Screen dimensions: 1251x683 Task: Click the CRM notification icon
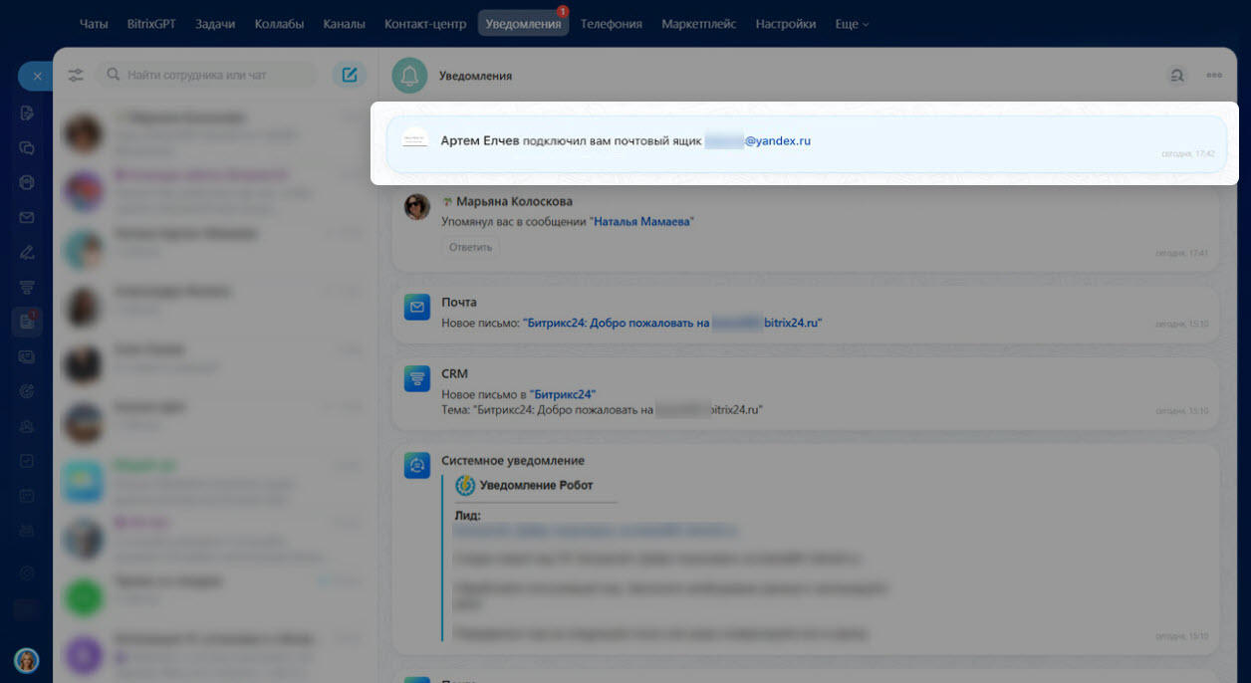click(417, 378)
